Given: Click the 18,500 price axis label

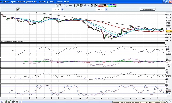Looking at the screenshot, I should [168, 14].
